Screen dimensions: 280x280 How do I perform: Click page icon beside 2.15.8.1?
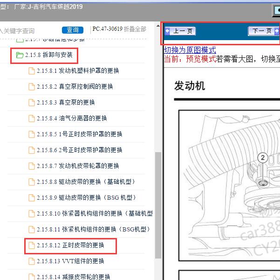point(32,71)
